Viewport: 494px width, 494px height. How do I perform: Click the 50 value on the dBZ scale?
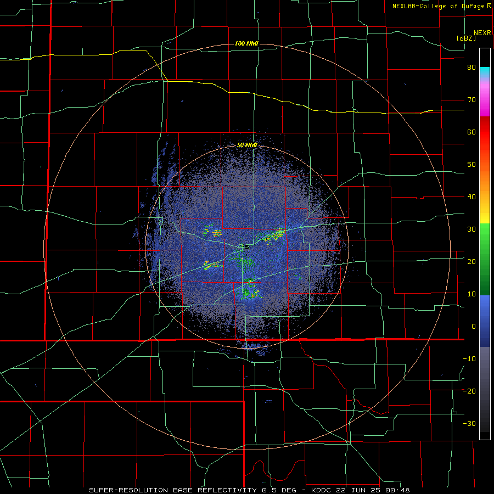point(471,165)
